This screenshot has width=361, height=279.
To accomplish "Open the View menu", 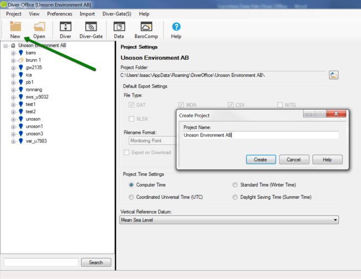I will [34, 14].
